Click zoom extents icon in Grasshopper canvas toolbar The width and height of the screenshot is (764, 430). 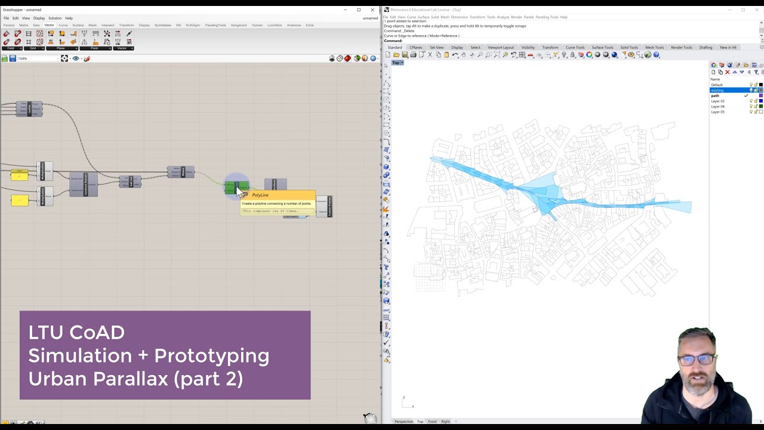click(x=64, y=59)
